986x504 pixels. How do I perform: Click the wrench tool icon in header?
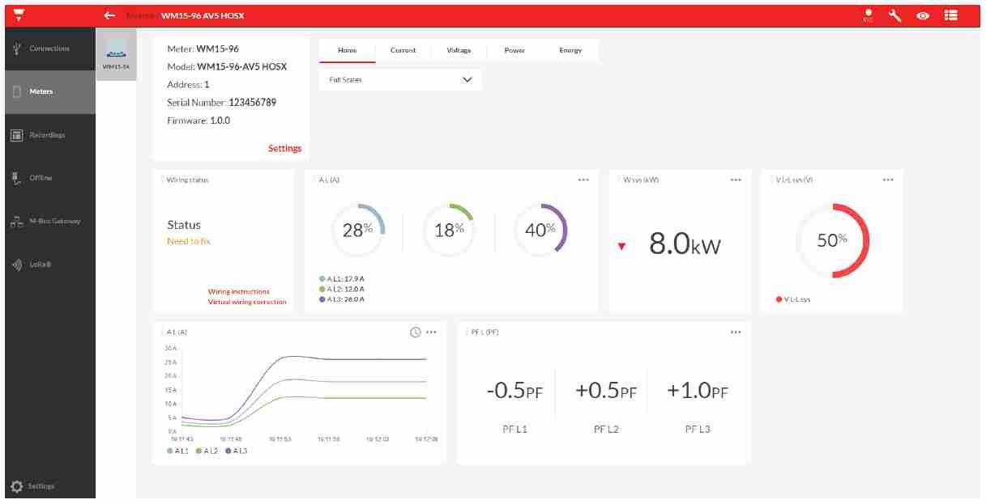(x=895, y=15)
